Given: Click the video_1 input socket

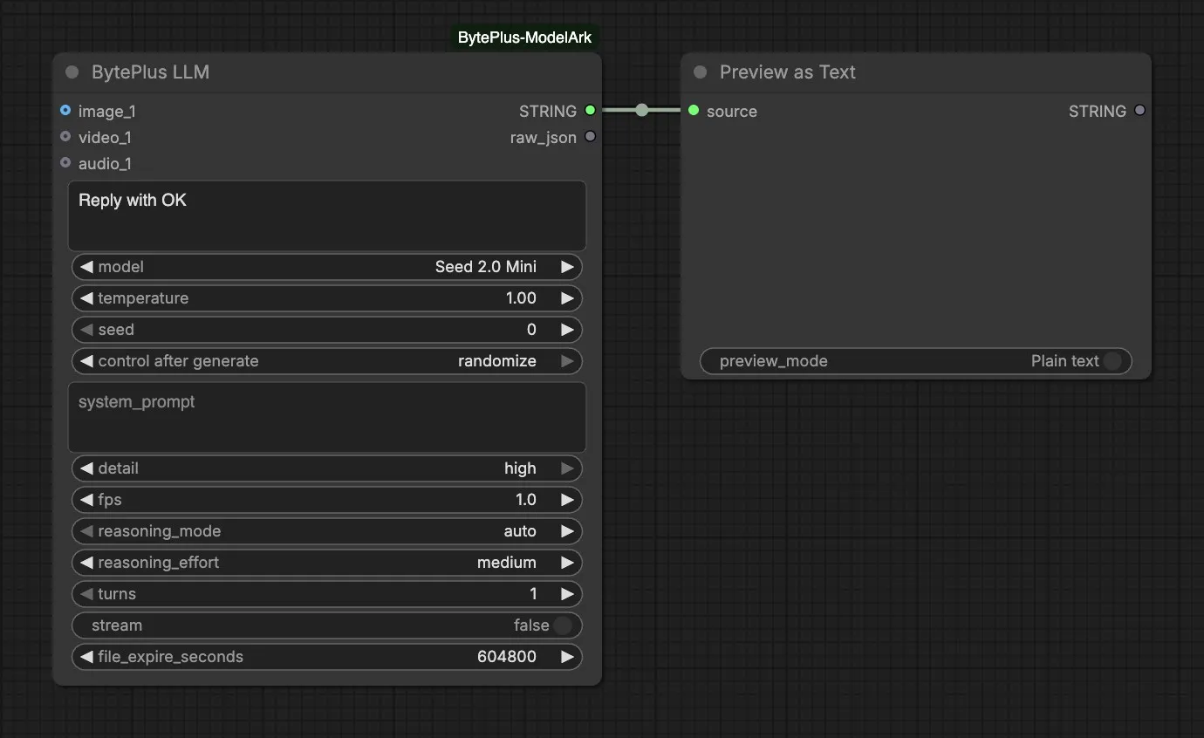Looking at the screenshot, I should 65,137.
